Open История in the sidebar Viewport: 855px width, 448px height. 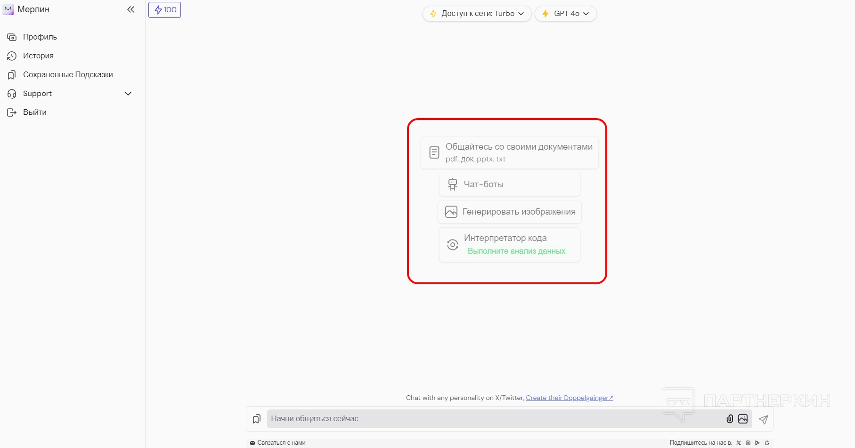[38, 56]
